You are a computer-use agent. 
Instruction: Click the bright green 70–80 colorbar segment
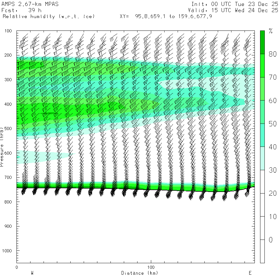pyautogui.click(x=262, y=66)
